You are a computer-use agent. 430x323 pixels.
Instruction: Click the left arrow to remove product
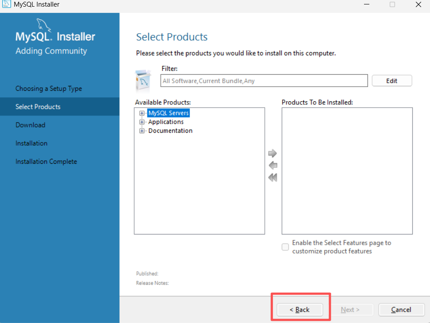(x=273, y=165)
